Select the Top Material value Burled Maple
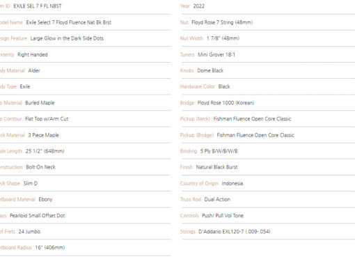The image size is (355, 266). point(40,103)
